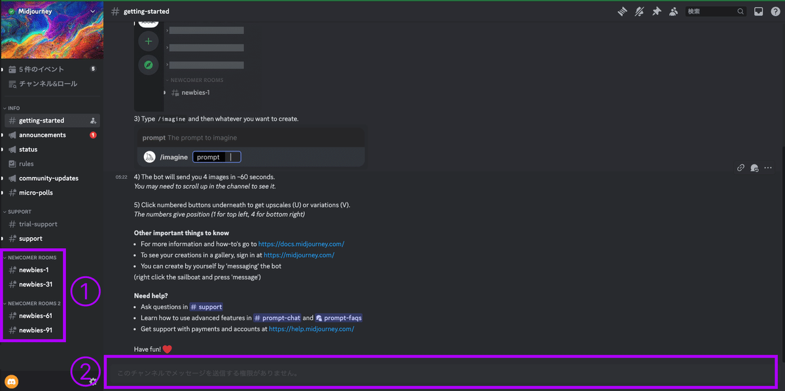Image resolution: width=785 pixels, height=391 pixels.
Task: Open the announcements channel
Action: tap(43, 135)
